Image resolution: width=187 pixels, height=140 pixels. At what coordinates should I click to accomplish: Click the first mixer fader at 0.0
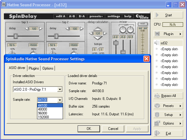[116, 43]
